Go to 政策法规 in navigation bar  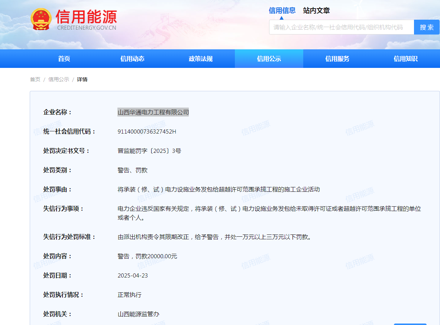pyautogui.click(x=201, y=59)
